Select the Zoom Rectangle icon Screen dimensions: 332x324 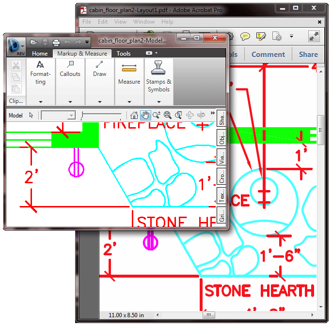point(178,115)
